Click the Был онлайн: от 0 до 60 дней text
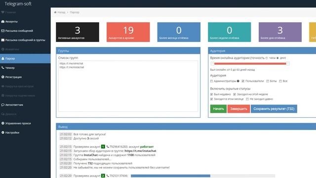This screenshot has height=178, width=316. [233, 70]
